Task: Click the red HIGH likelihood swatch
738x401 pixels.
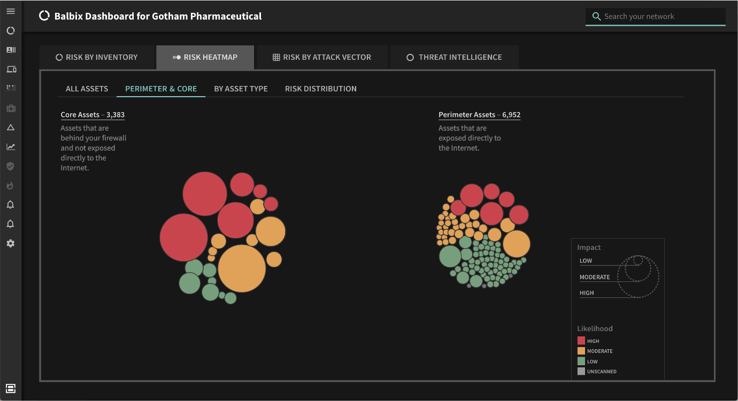Action: click(581, 341)
